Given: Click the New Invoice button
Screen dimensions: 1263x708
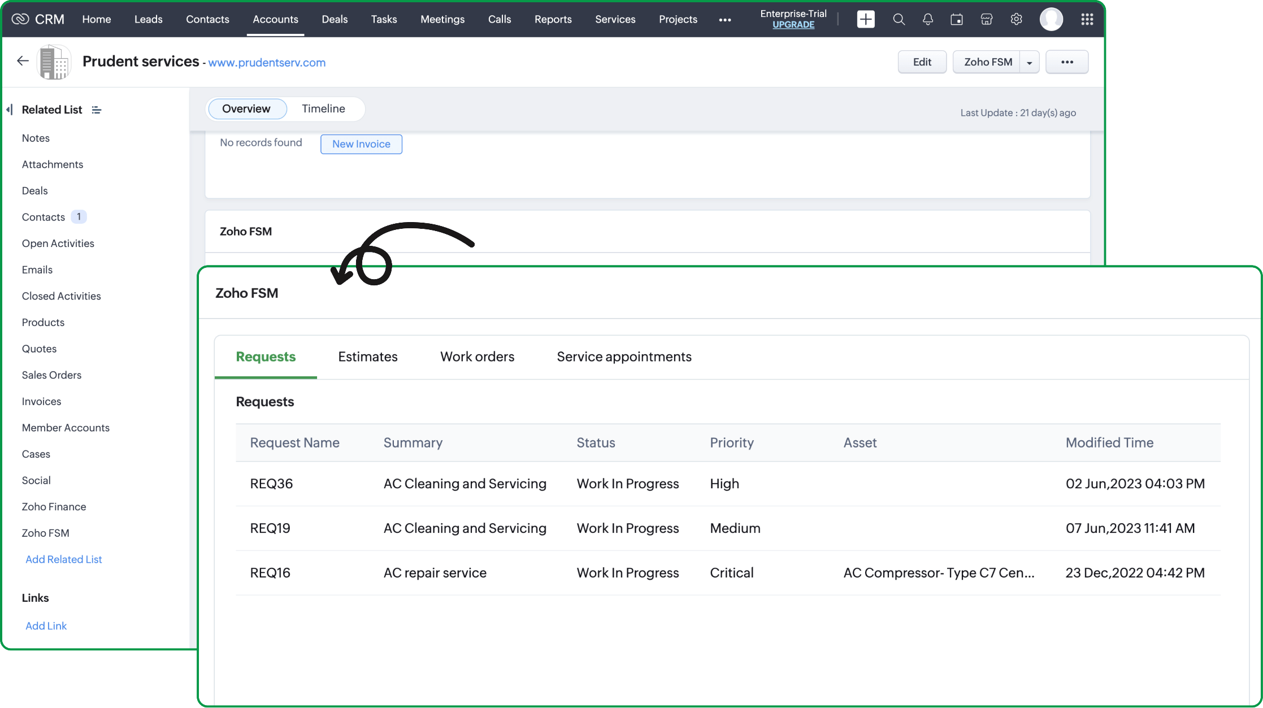Looking at the screenshot, I should [x=361, y=144].
